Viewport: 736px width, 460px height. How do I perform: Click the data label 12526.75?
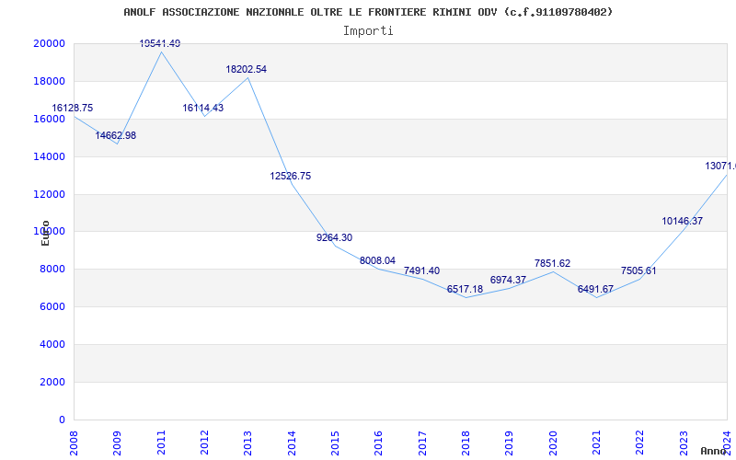pos(290,176)
